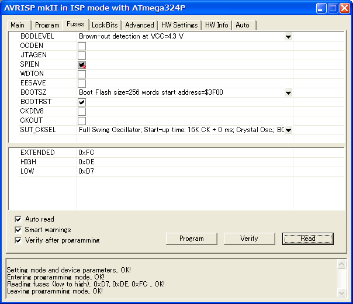Select Boot Flash size=256 words value

pos(151,92)
